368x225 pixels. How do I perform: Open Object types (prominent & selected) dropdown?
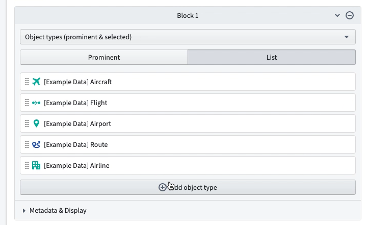pos(188,37)
